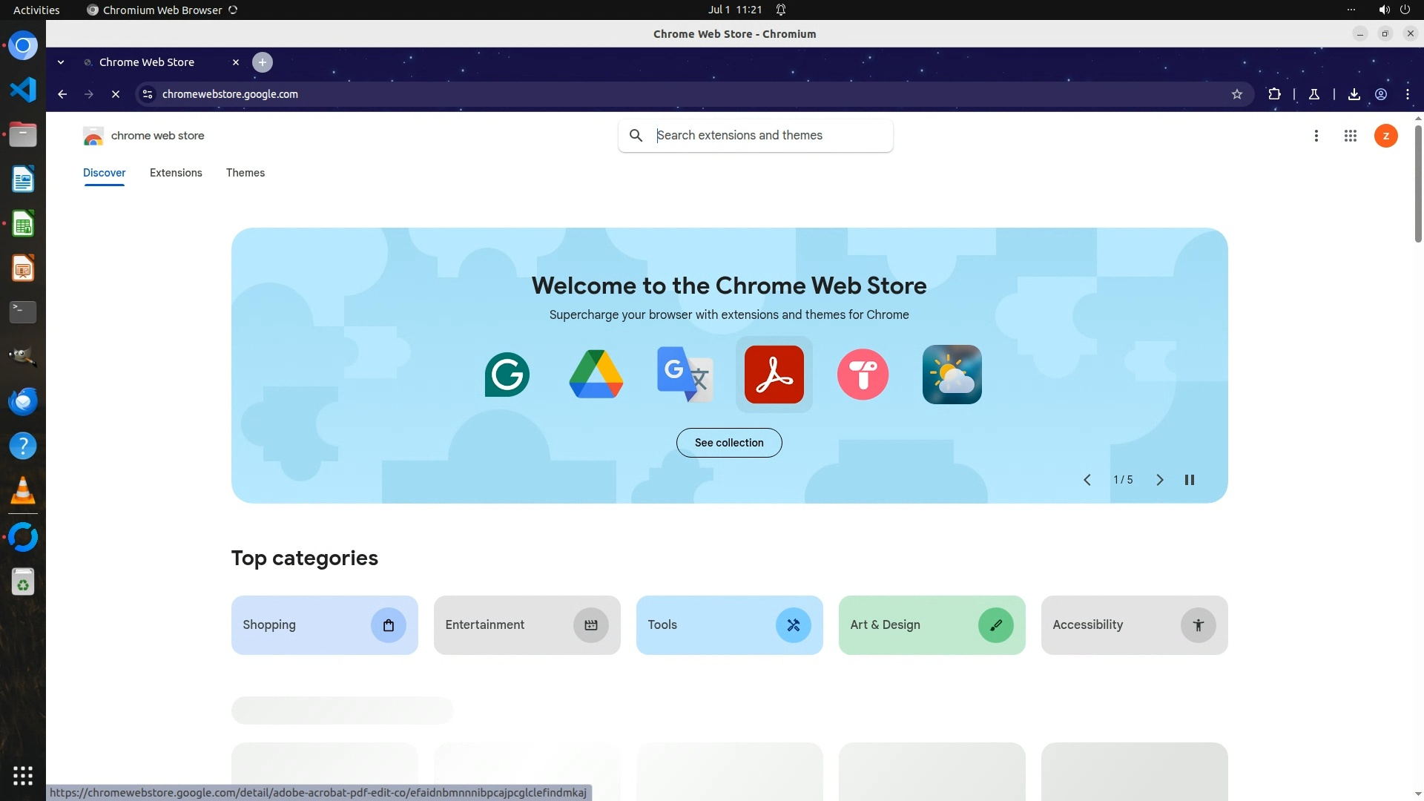Switch to the Extensions tab
Viewport: 1424px width, 801px height.
click(176, 173)
